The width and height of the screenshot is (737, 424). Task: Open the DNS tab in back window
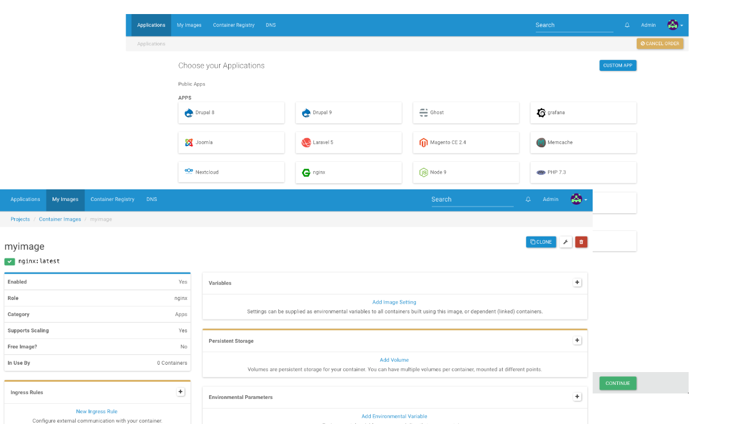[x=270, y=25]
